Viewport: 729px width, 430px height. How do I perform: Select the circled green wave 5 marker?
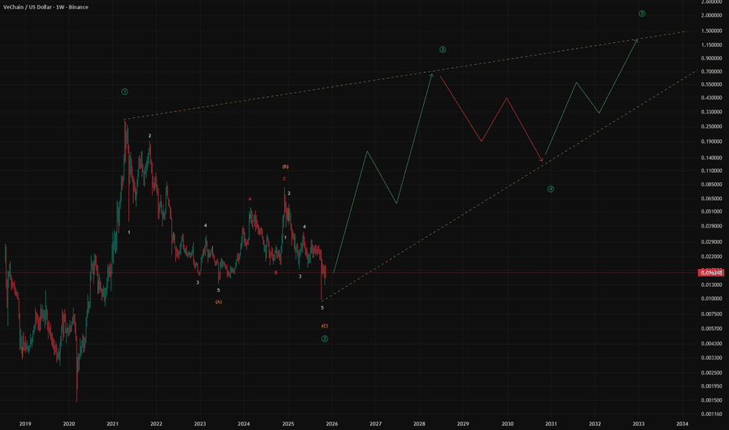[641, 13]
